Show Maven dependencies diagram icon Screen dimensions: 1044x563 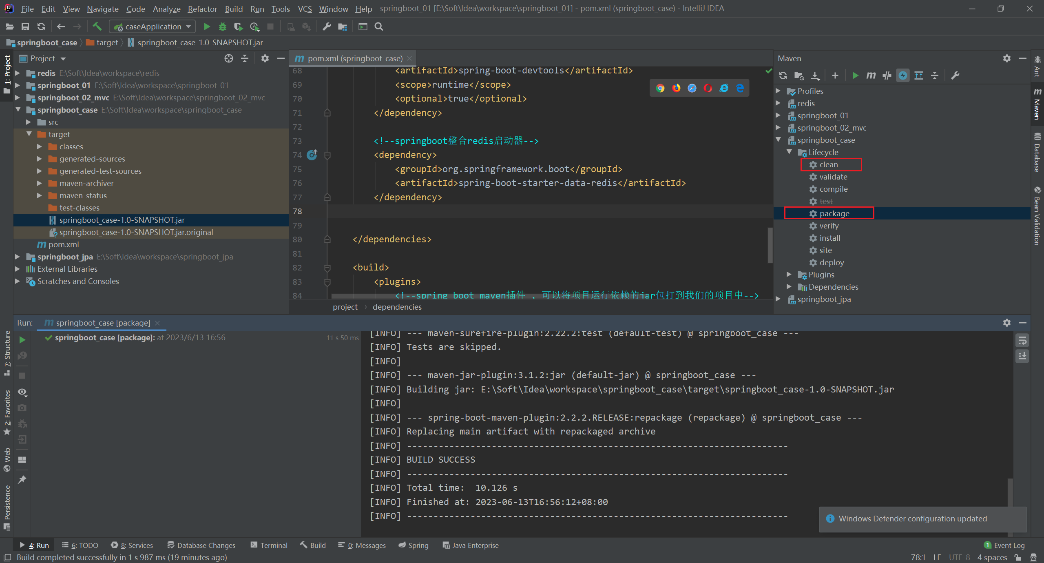pyautogui.click(x=919, y=75)
